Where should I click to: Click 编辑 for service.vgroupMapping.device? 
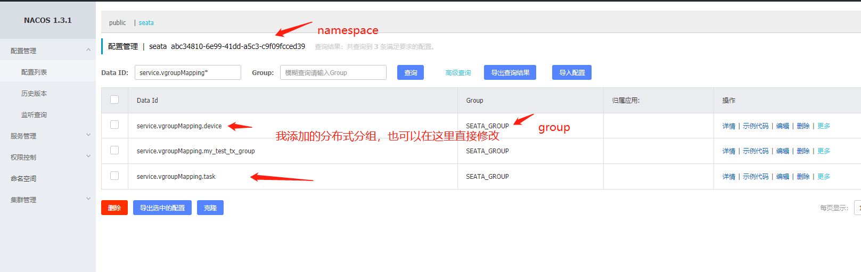pyautogui.click(x=782, y=126)
